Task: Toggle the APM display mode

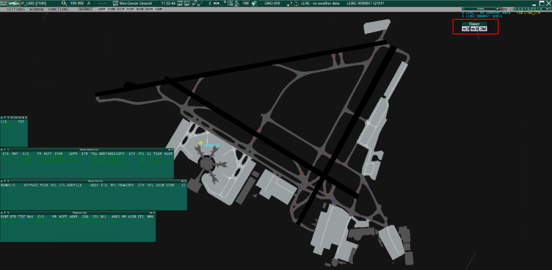Action: click(x=102, y=10)
